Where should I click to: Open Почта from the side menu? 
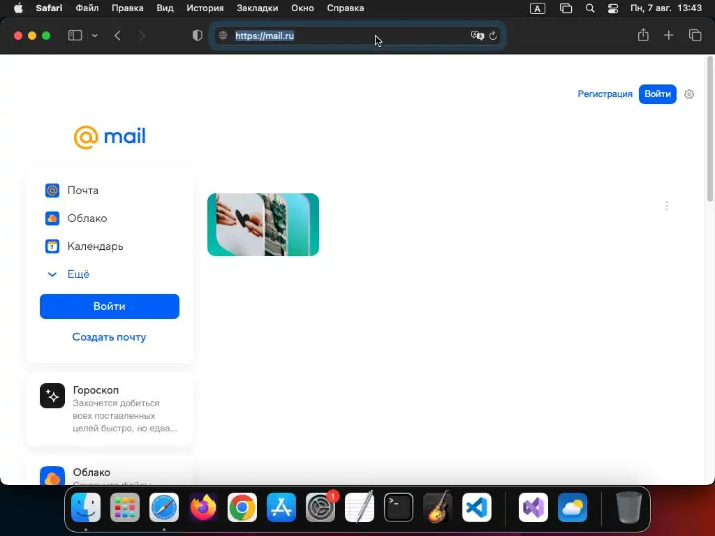(x=82, y=190)
